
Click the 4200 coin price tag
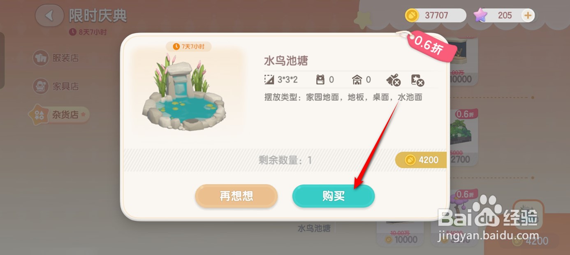click(421, 160)
